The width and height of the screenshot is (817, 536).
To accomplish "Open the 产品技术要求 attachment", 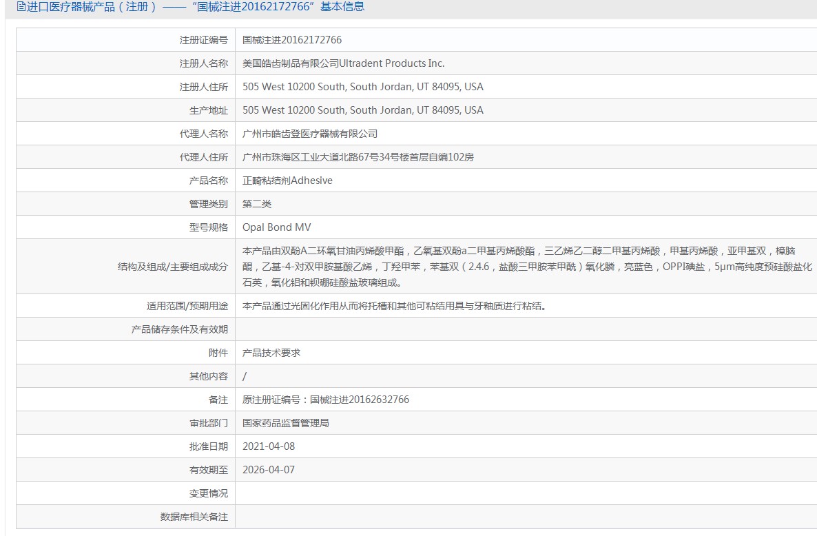I will tap(271, 353).
